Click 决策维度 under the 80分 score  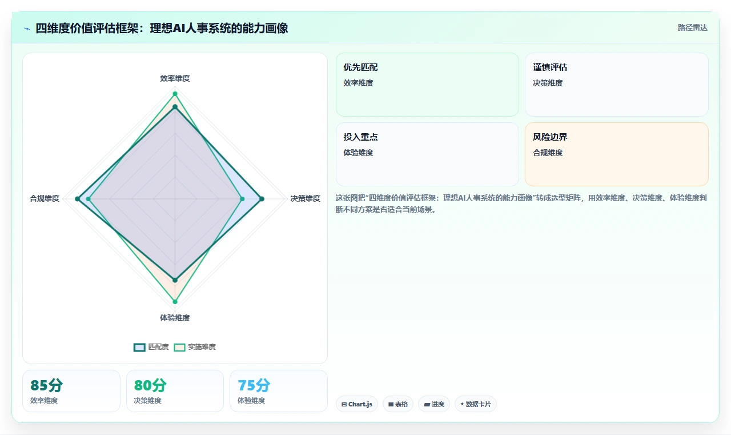point(148,401)
